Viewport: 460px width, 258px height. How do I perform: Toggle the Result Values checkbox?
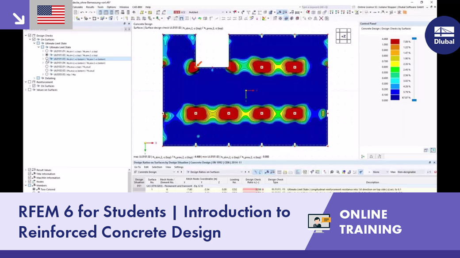30,170
